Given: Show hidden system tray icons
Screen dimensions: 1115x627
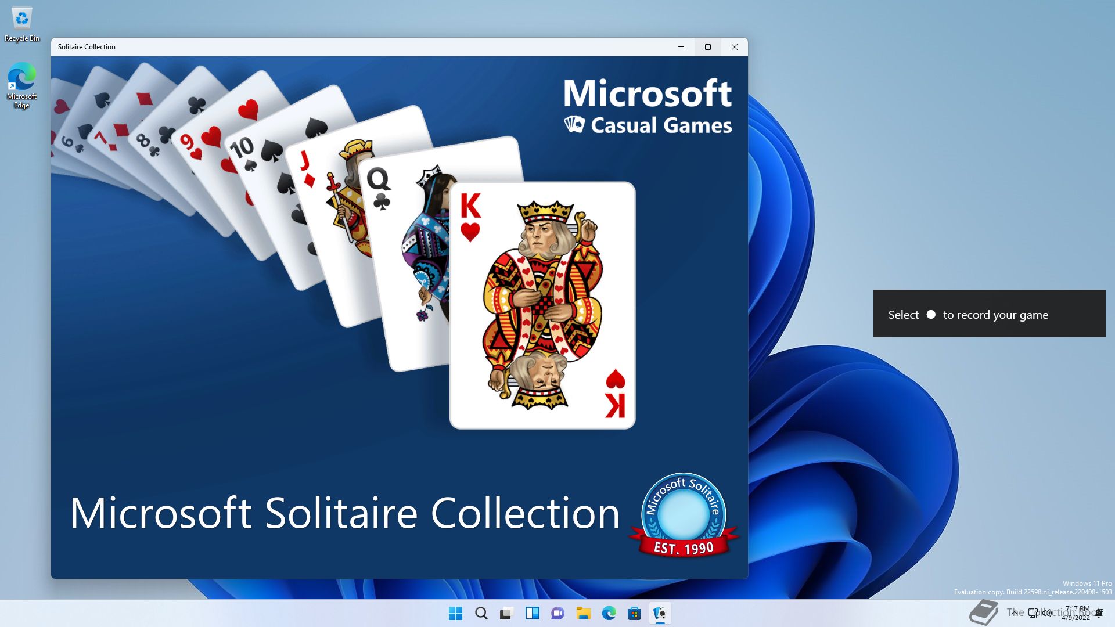Looking at the screenshot, I should [x=1015, y=613].
